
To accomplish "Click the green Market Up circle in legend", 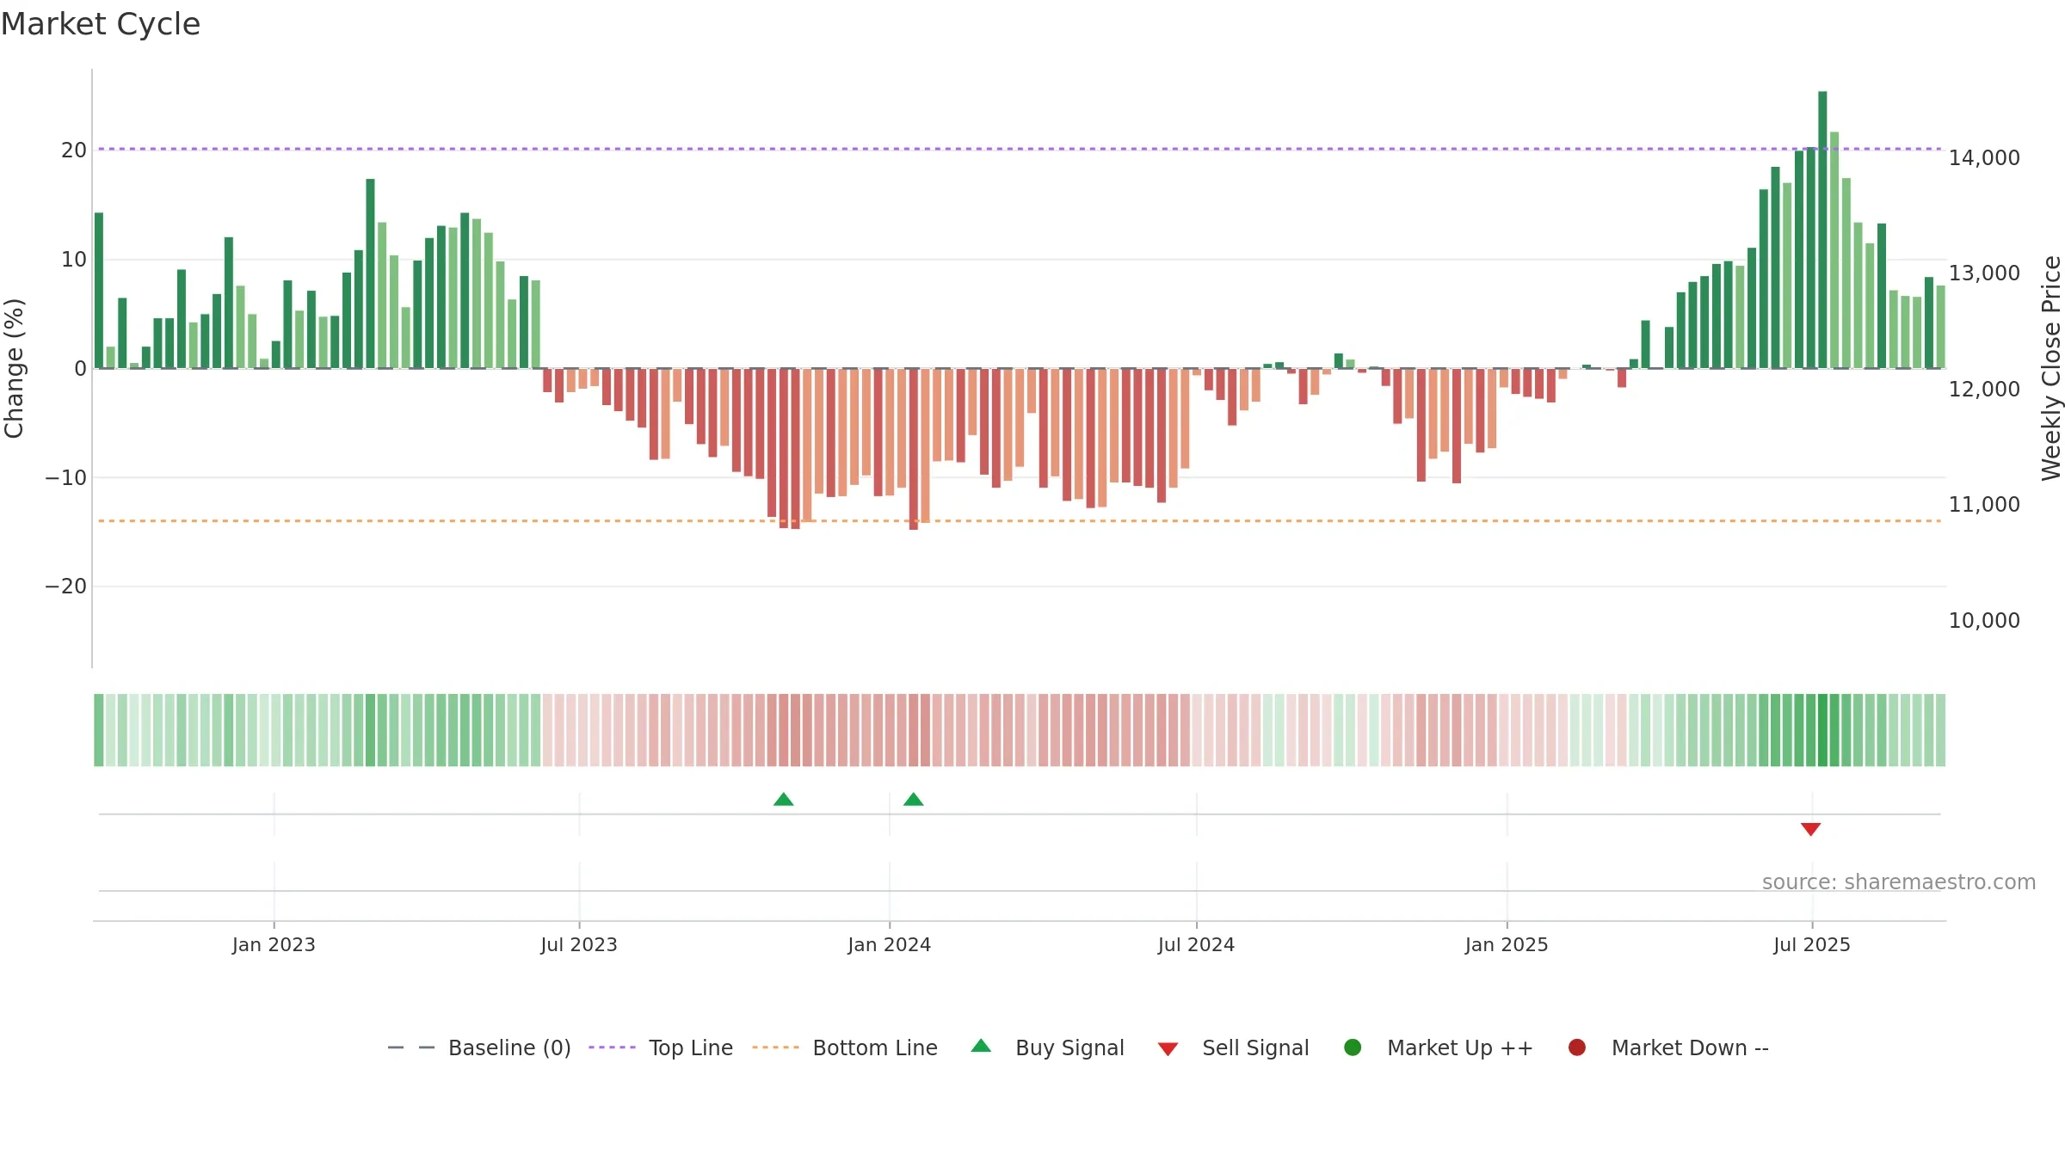I will tap(1353, 1047).
